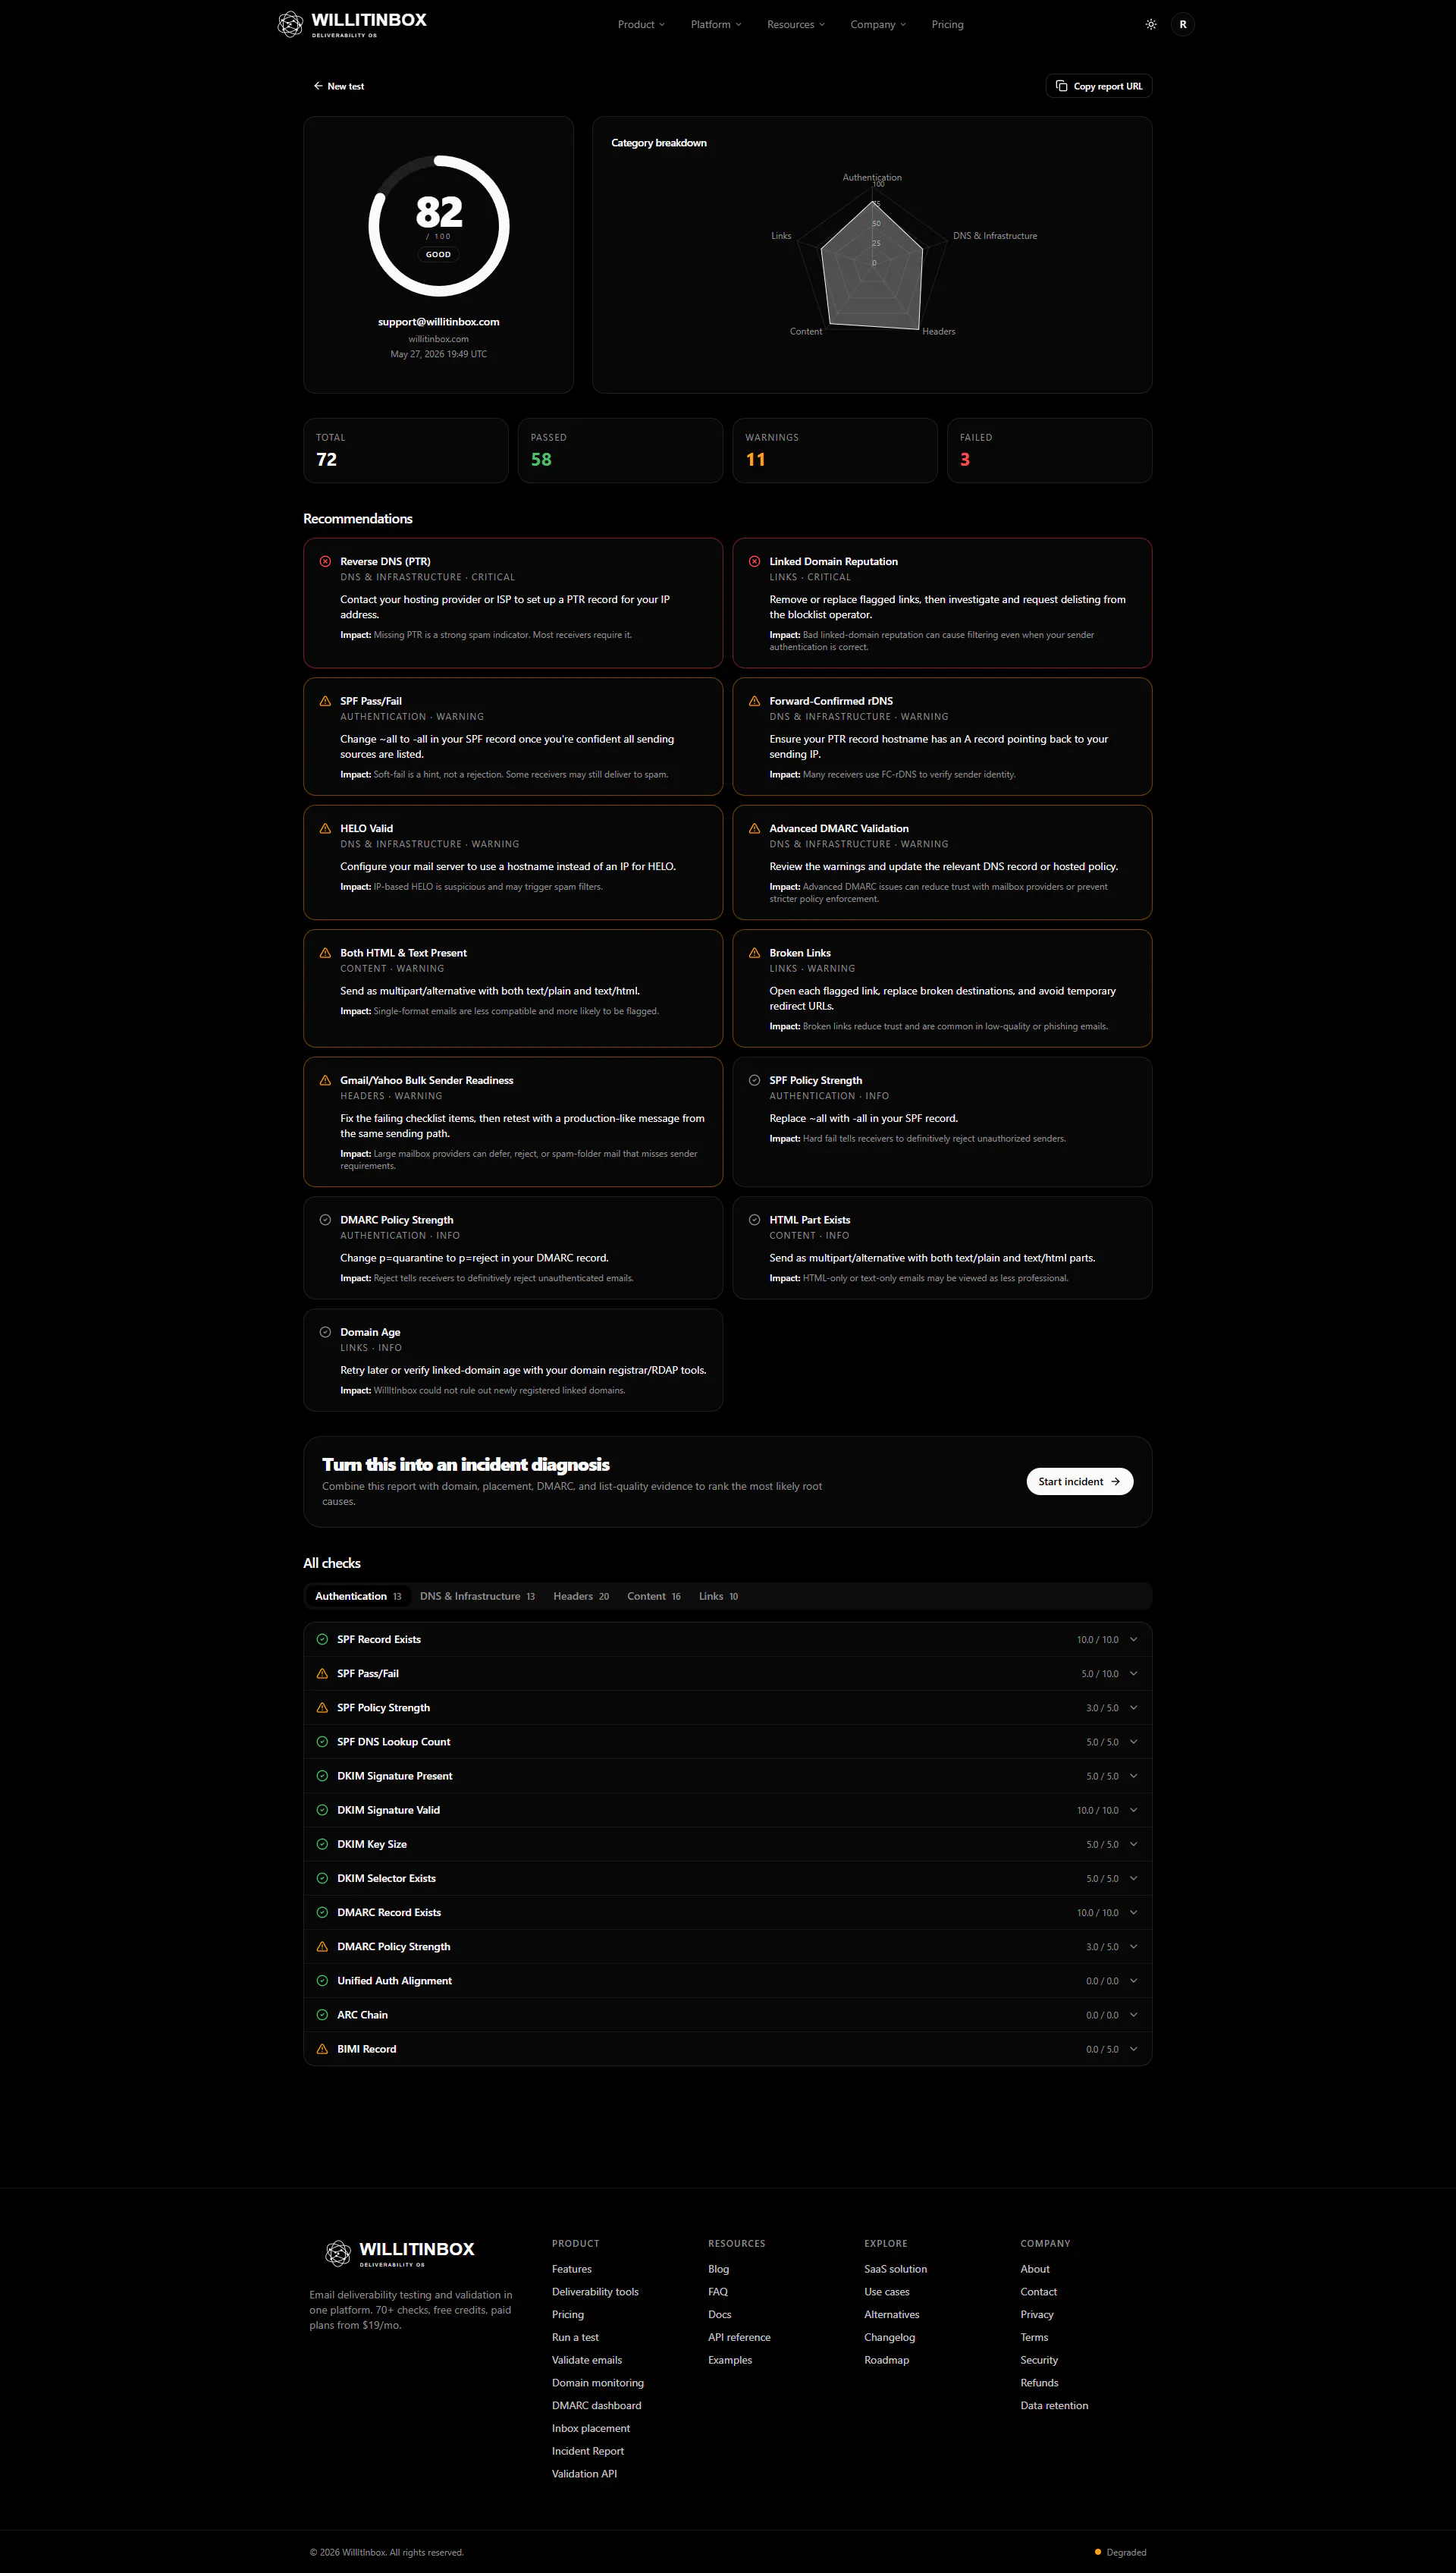Screen dimensions: 1456x2573
Task: Click the pass icon beside ARC Chain row
Action: (x=322, y=2015)
